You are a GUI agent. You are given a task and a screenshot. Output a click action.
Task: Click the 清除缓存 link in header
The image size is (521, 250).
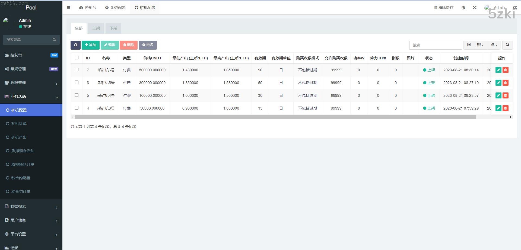point(444,8)
